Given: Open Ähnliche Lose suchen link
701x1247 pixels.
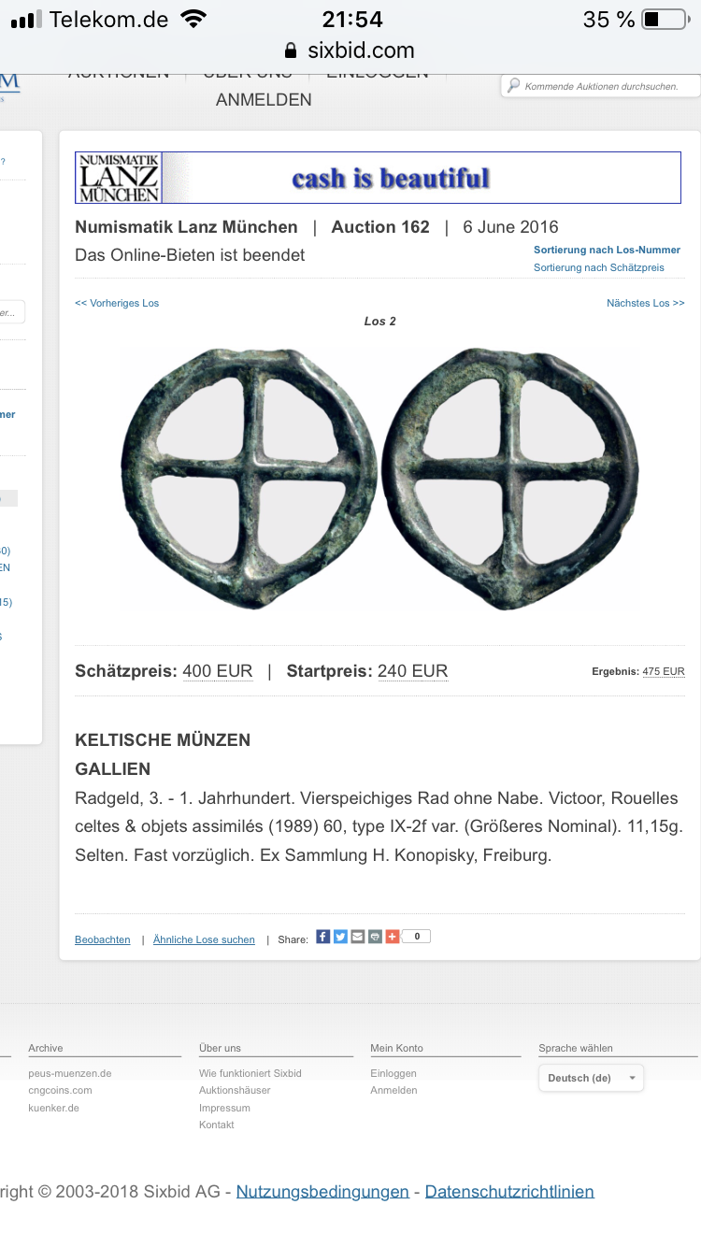Looking at the screenshot, I should tap(204, 939).
